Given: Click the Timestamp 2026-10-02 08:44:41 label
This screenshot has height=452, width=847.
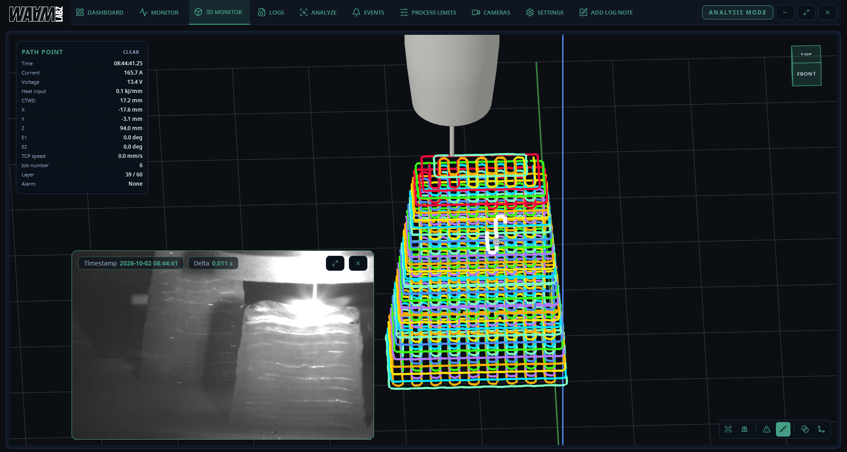Looking at the screenshot, I should point(131,263).
